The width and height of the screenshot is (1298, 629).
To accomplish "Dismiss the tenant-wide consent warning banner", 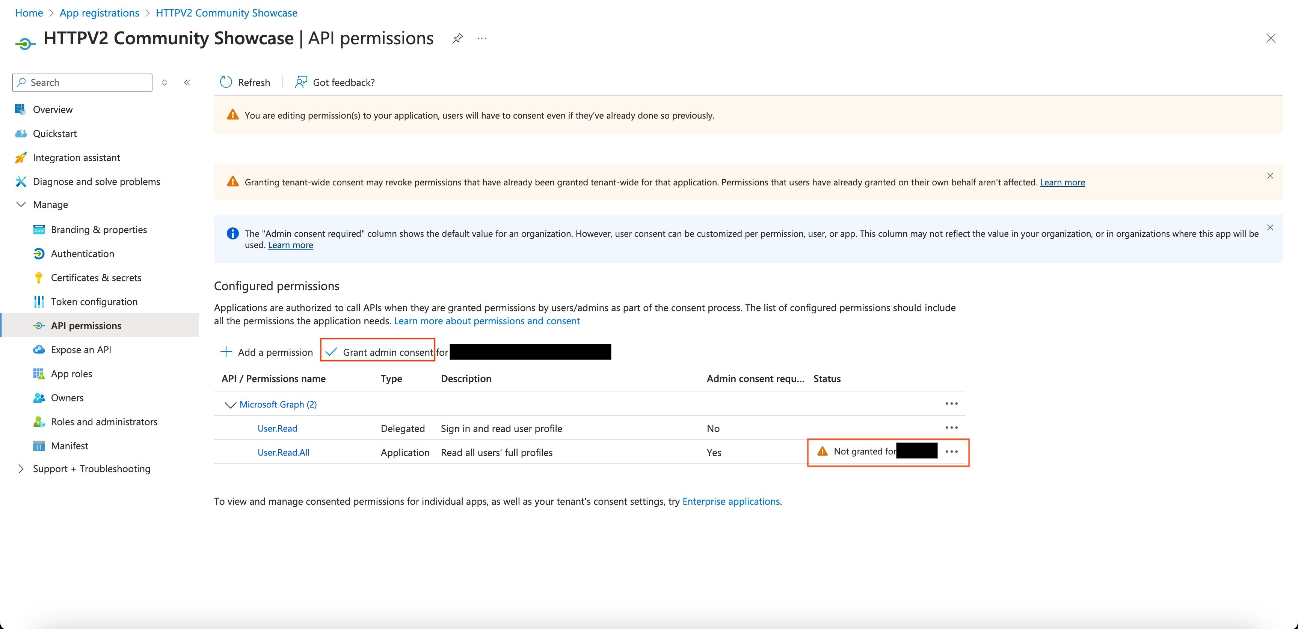I will (x=1270, y=176).
